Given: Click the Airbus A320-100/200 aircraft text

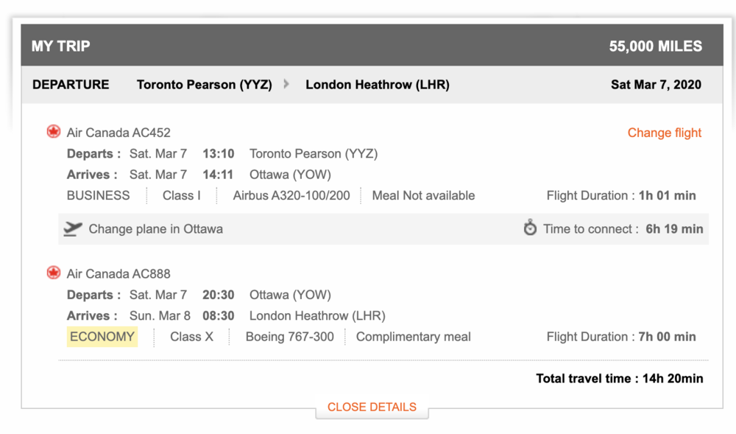Looking at the screenshot, I should pos(291,195).
